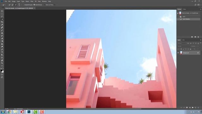Click the Background layer lock icon

[198, 53]
